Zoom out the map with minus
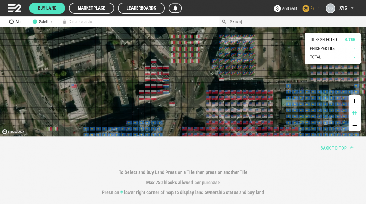The height and width of the screenshot is (204, 366). [354, 125]
